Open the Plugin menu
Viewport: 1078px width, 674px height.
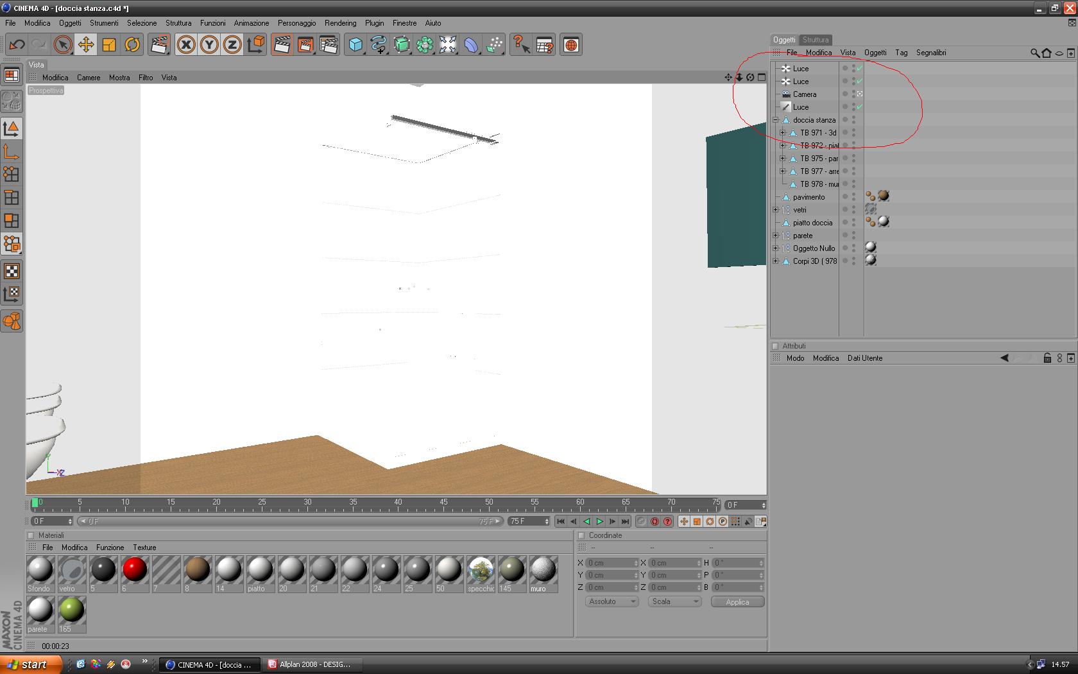[375, 23]
